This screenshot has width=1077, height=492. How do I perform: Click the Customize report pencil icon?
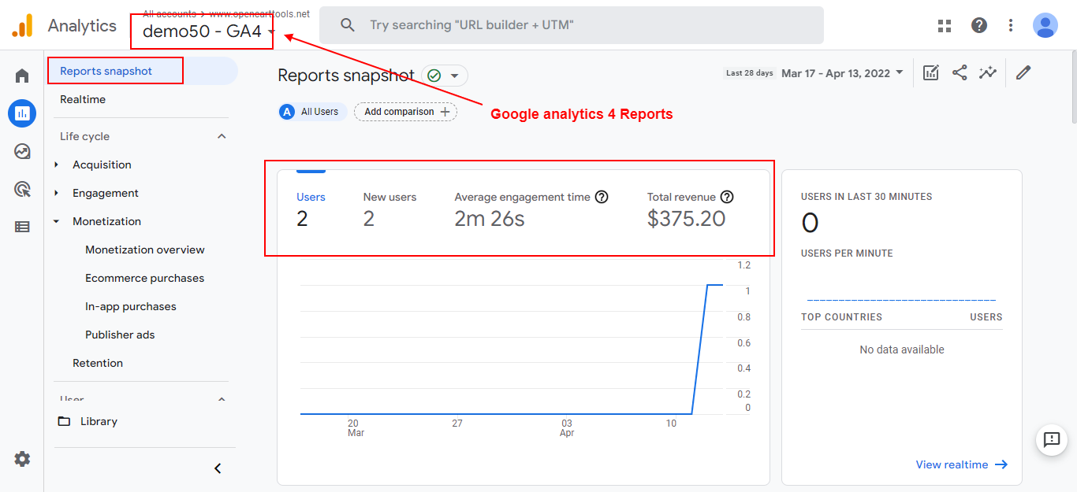[x=1023, y=72]
